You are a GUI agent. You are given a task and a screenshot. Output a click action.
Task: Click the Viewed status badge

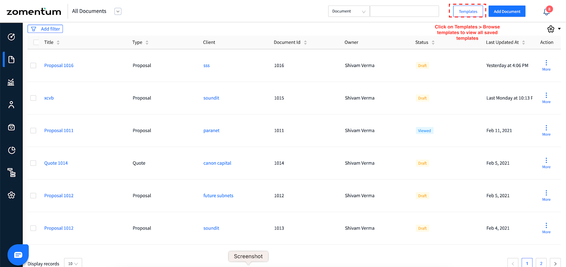point(424,131)
